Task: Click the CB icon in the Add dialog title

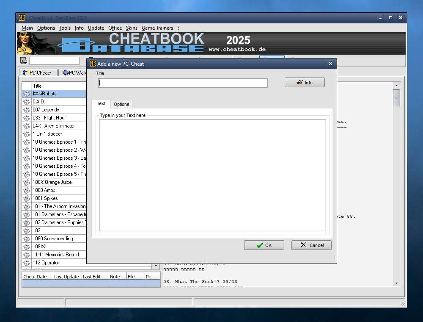Action: (93, 64)
